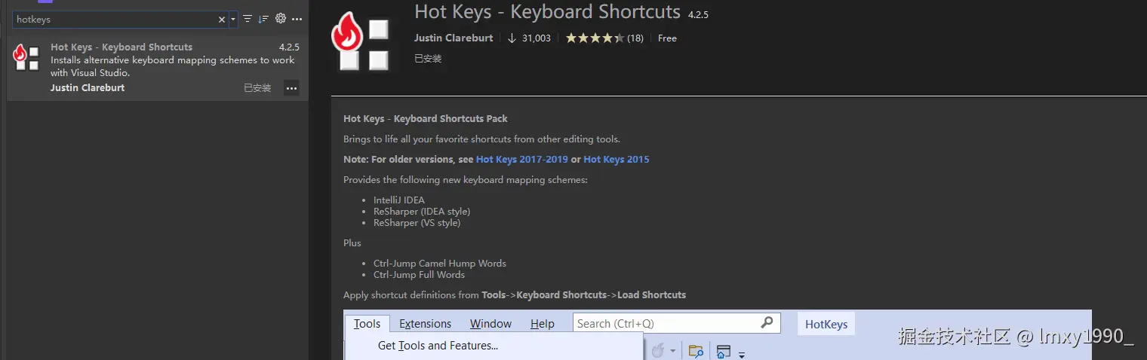Viewport: 1147px width, 360px height.
Task: Click the HotKeys button in embedded toolbar
Action: click(x=826, y=325)
